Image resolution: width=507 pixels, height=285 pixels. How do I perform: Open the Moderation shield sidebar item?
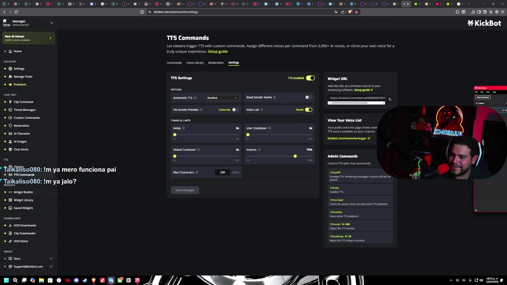[x=21, y=125]
